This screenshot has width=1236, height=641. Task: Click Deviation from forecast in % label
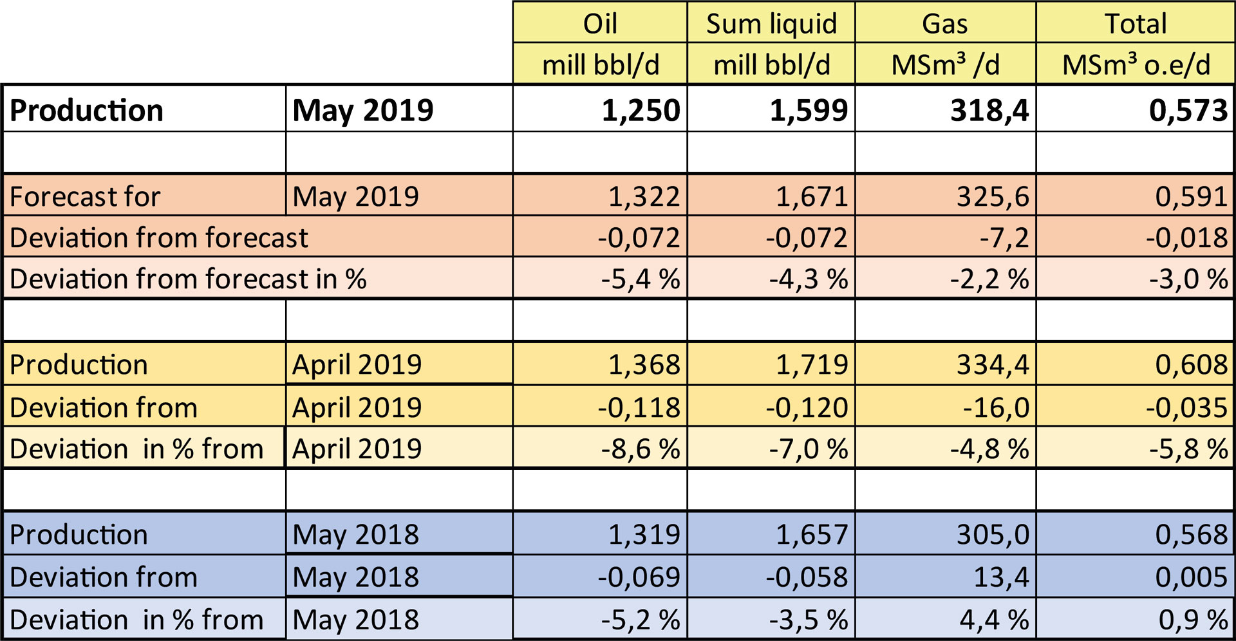pos(188,279)
